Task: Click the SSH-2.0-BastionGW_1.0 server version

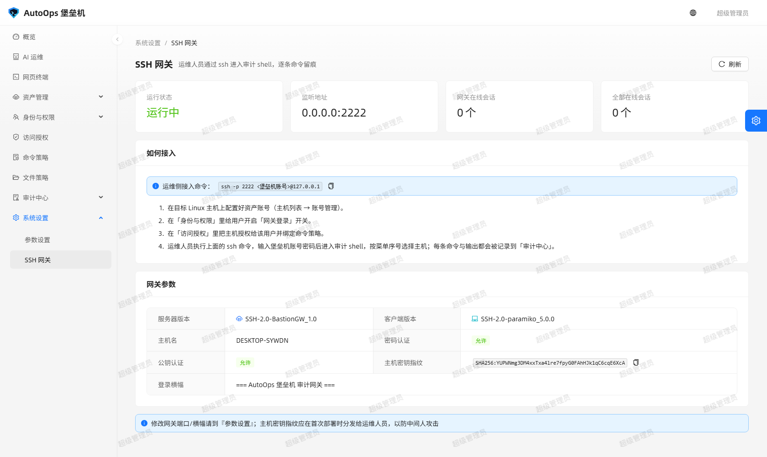Action: [281, 319]
